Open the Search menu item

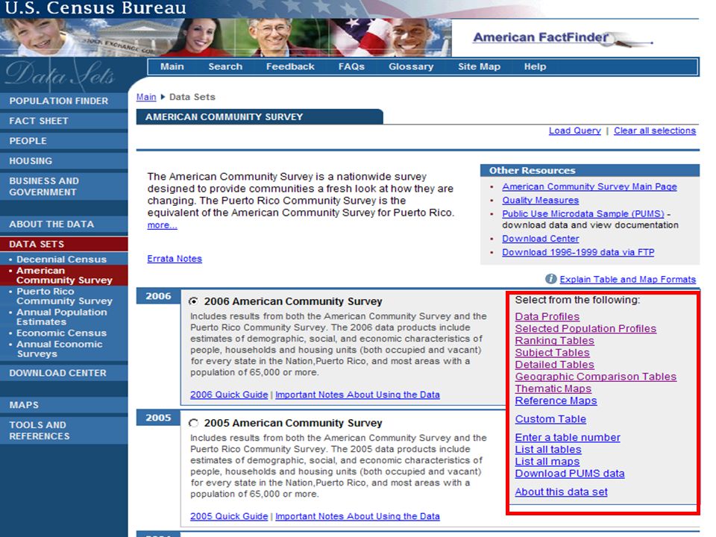225,66
